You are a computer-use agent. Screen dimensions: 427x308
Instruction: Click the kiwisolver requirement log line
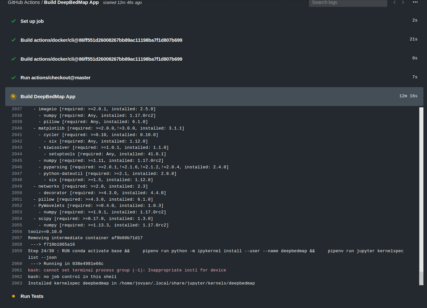coord(104,147)
